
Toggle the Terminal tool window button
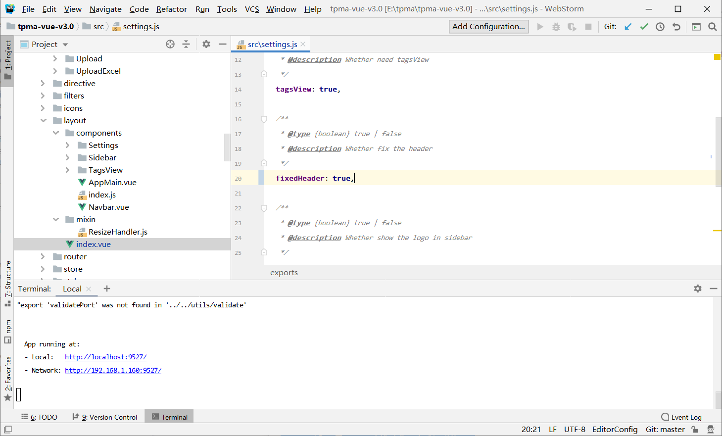[169, 416]
